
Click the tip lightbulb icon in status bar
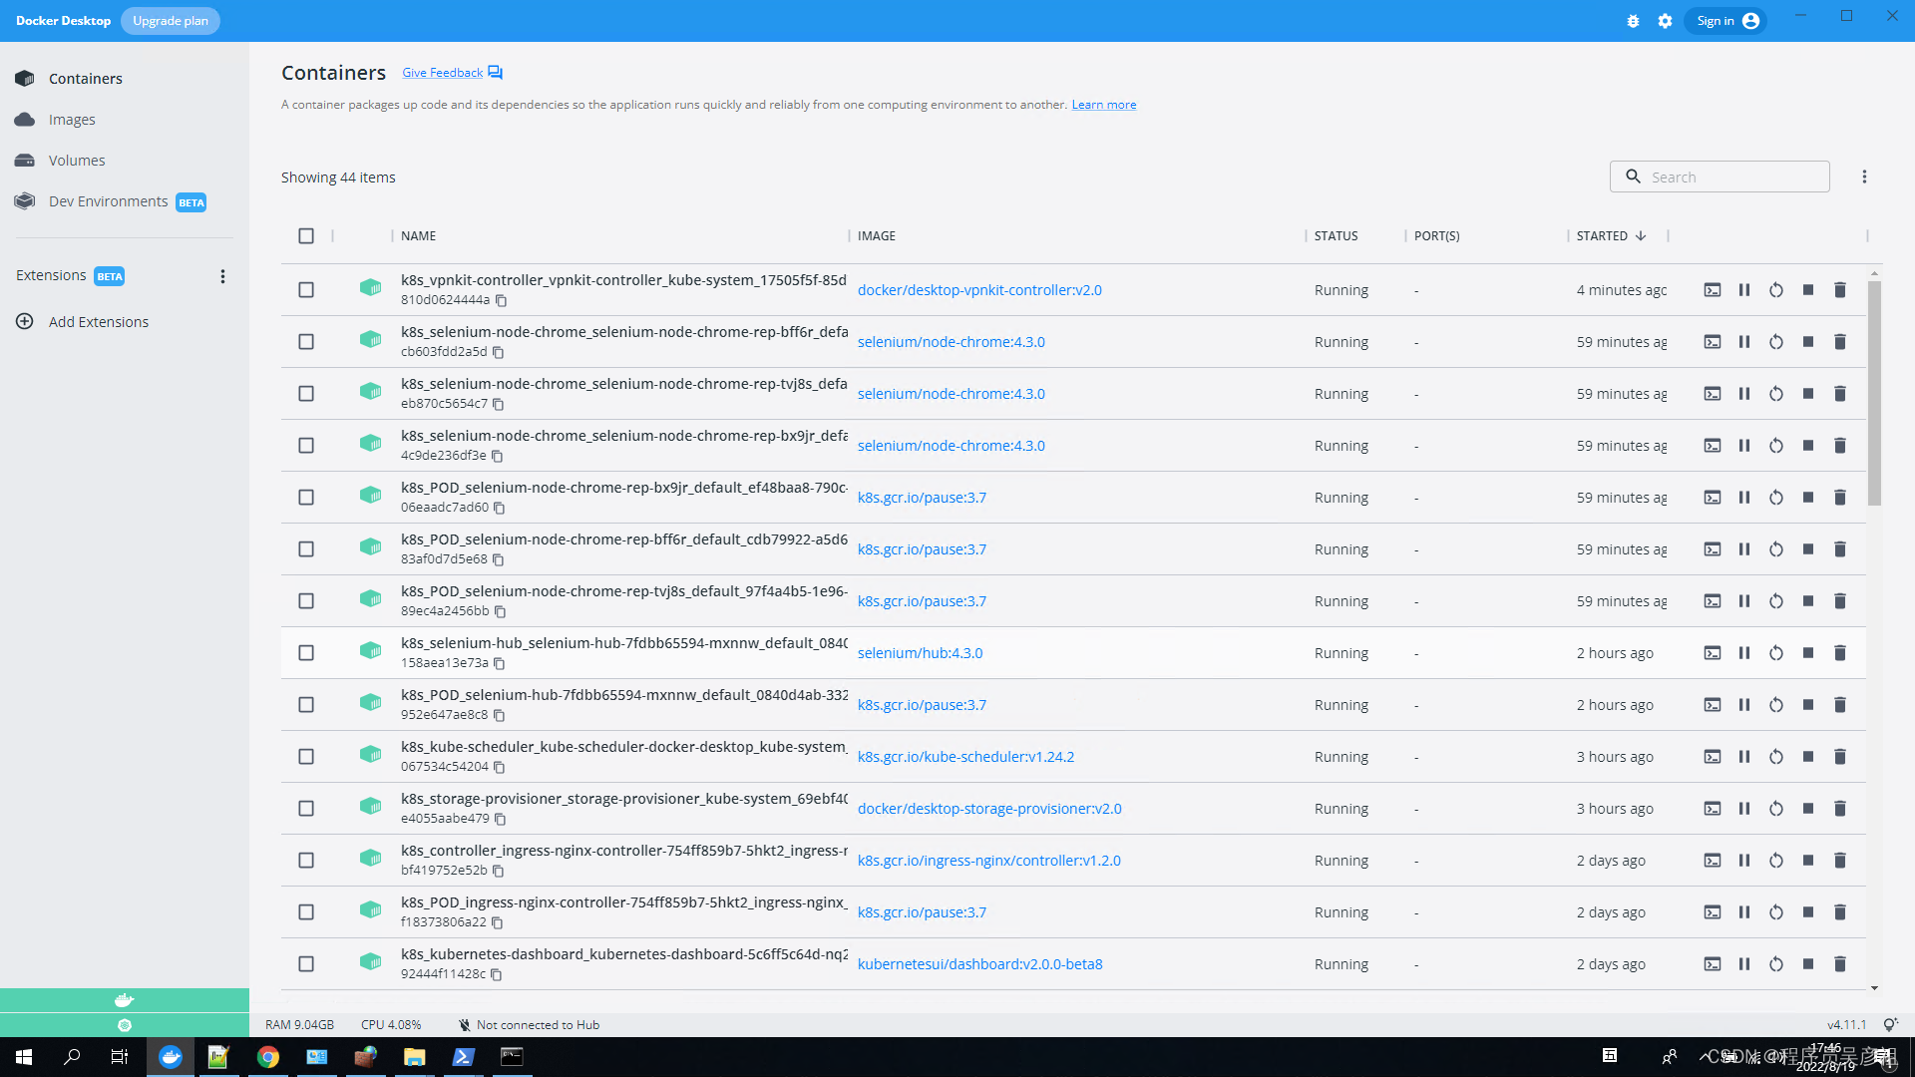1889,1024
